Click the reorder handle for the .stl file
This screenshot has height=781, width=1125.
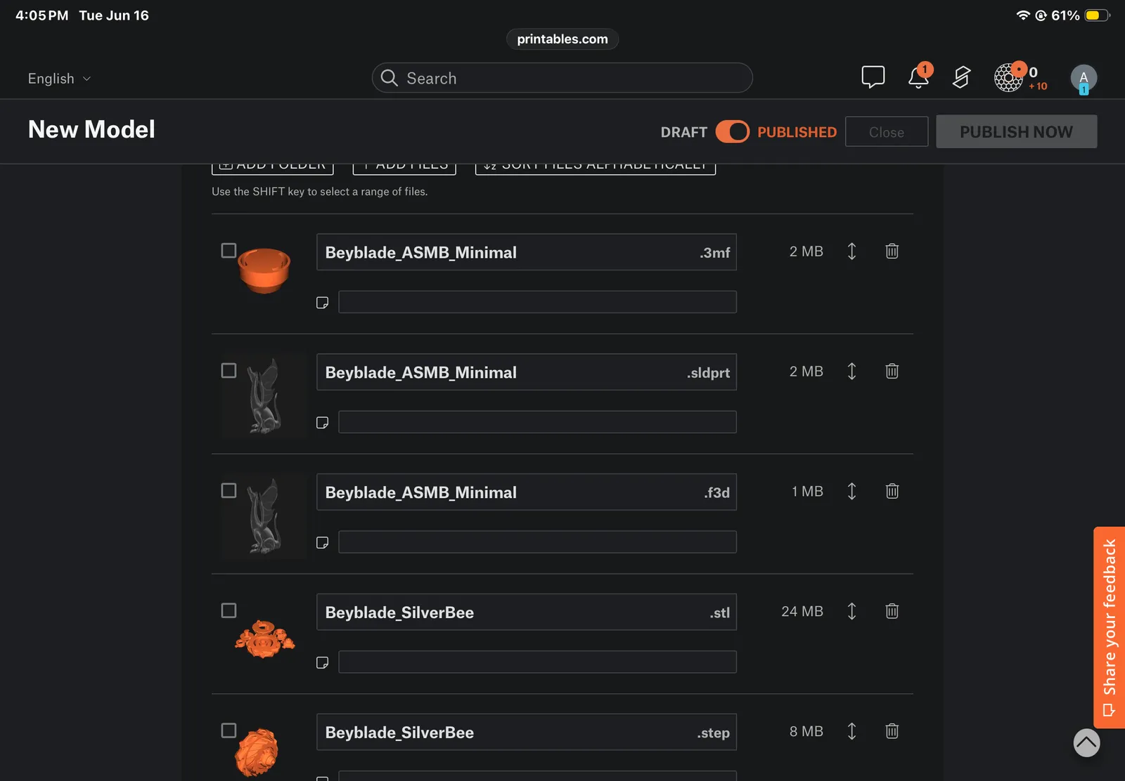point(851,612)
